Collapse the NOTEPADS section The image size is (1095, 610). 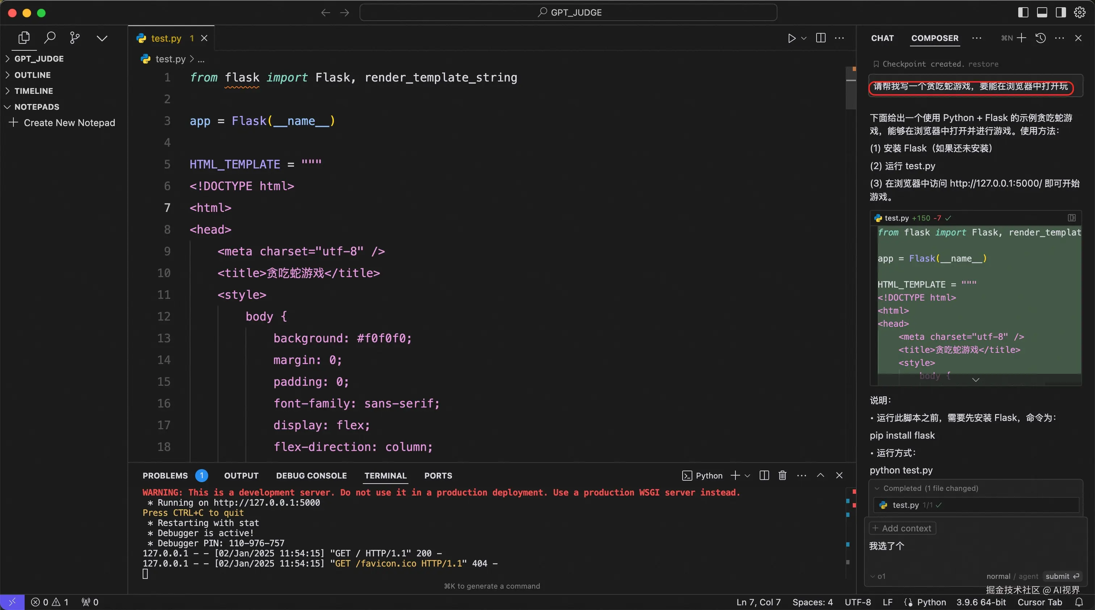coord(37,107)
